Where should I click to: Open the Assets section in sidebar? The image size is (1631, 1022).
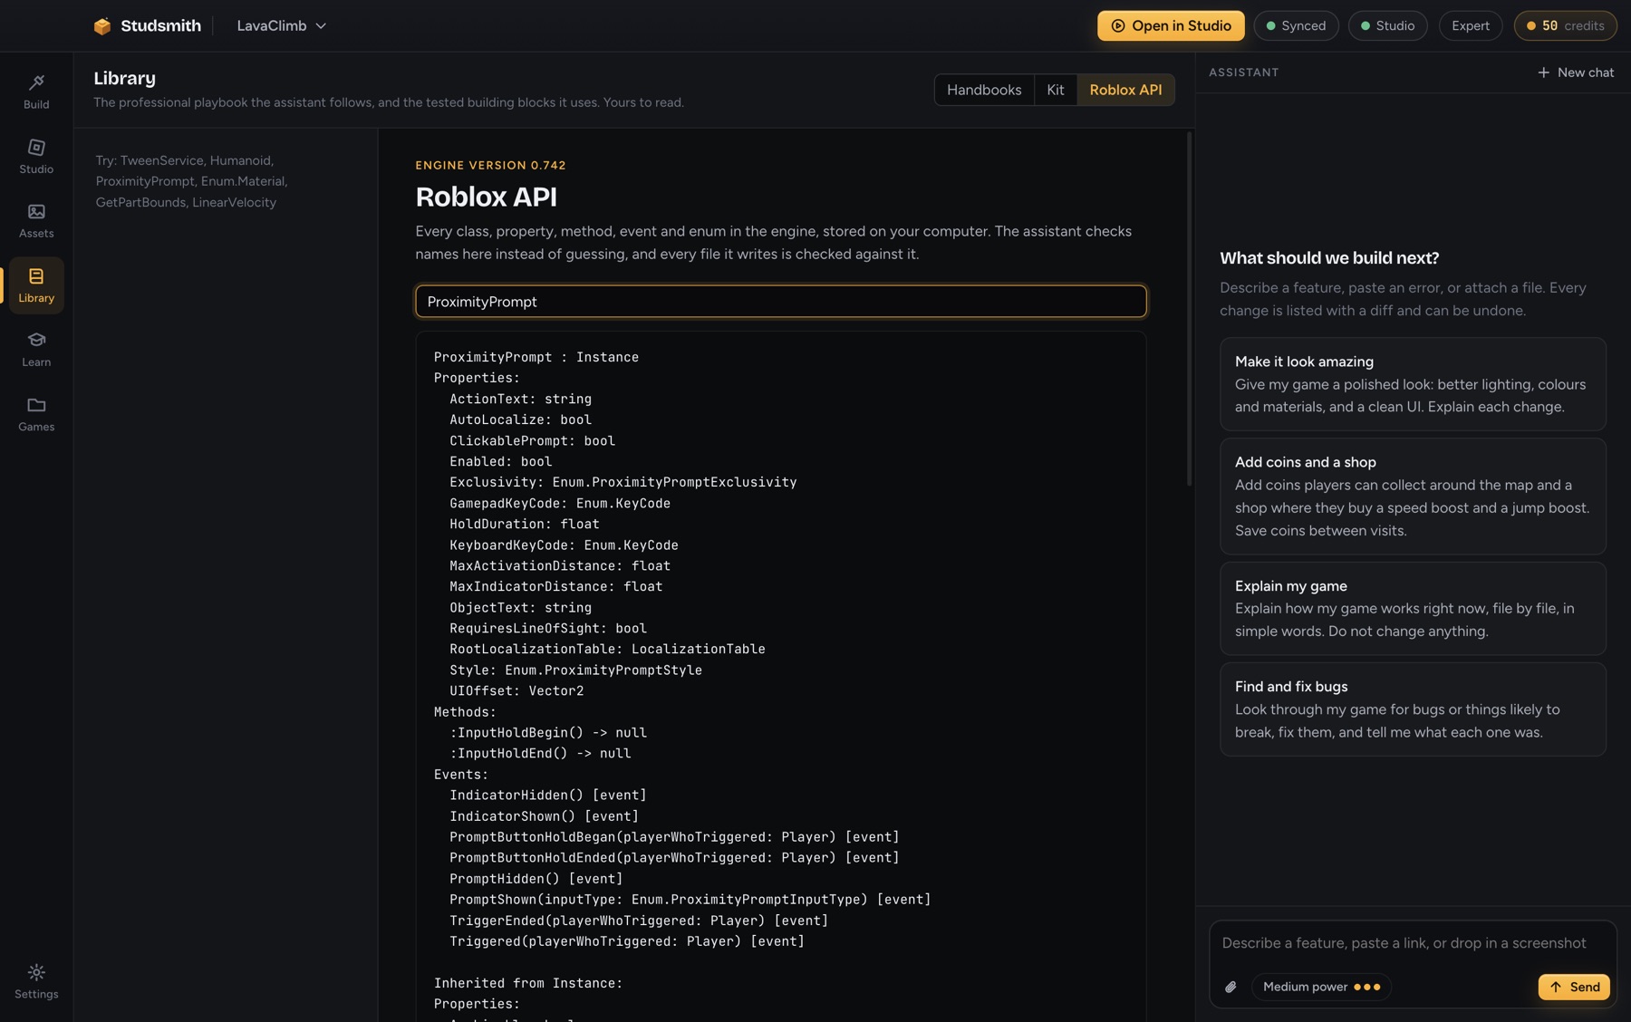[x=36, y=220]
